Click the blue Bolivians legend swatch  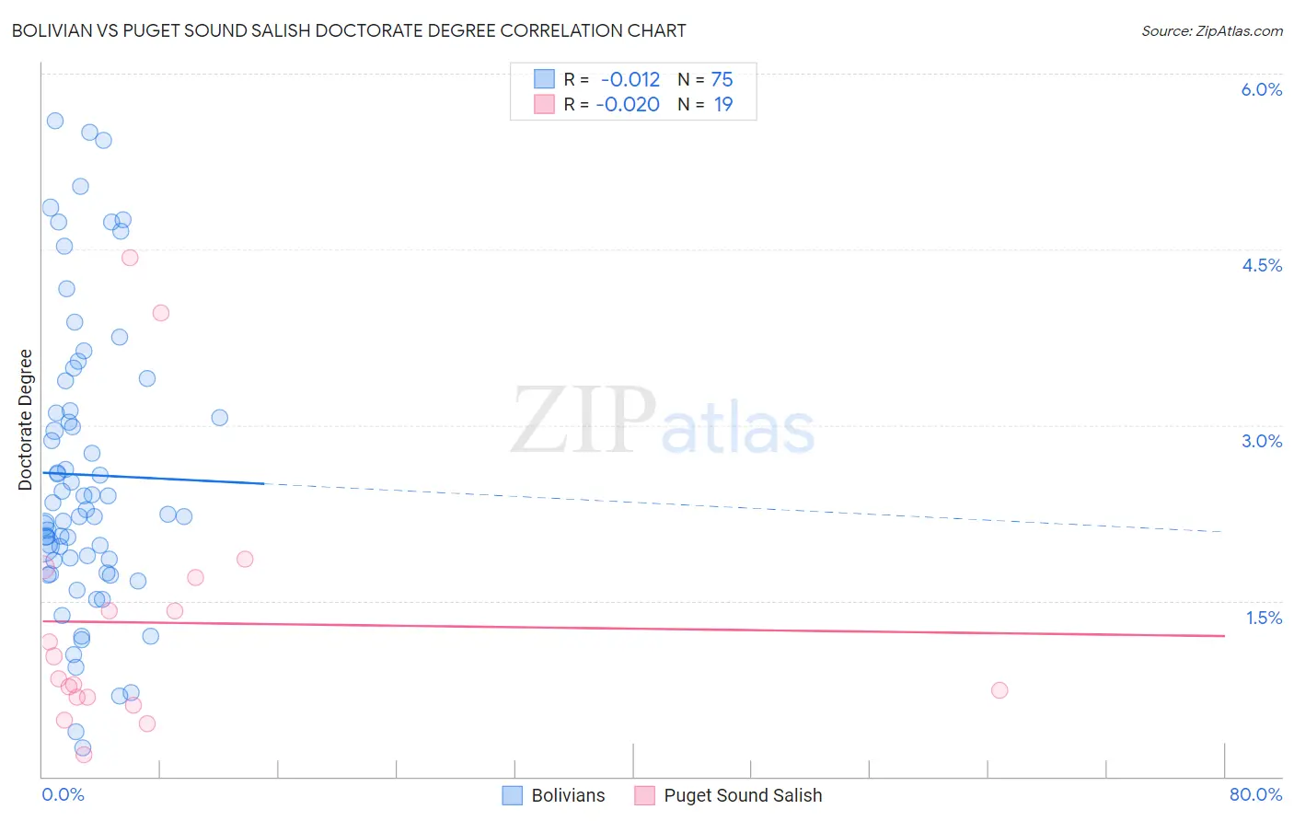[x=513, y=795]
